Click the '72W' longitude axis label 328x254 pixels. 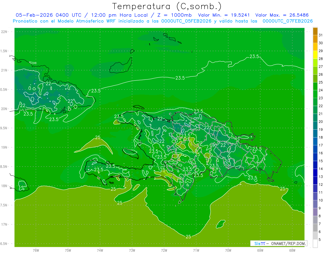(164, 250)
